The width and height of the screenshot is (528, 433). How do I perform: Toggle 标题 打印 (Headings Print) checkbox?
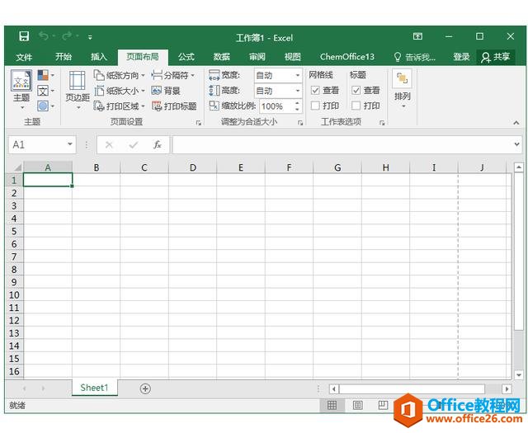click(356, 106)
